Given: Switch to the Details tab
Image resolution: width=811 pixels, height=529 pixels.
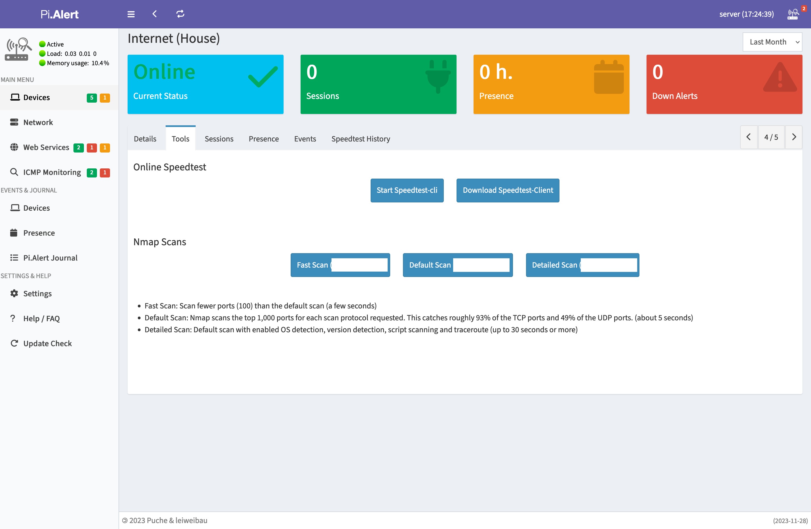Looking at the screenshot, I should (145, 139).
